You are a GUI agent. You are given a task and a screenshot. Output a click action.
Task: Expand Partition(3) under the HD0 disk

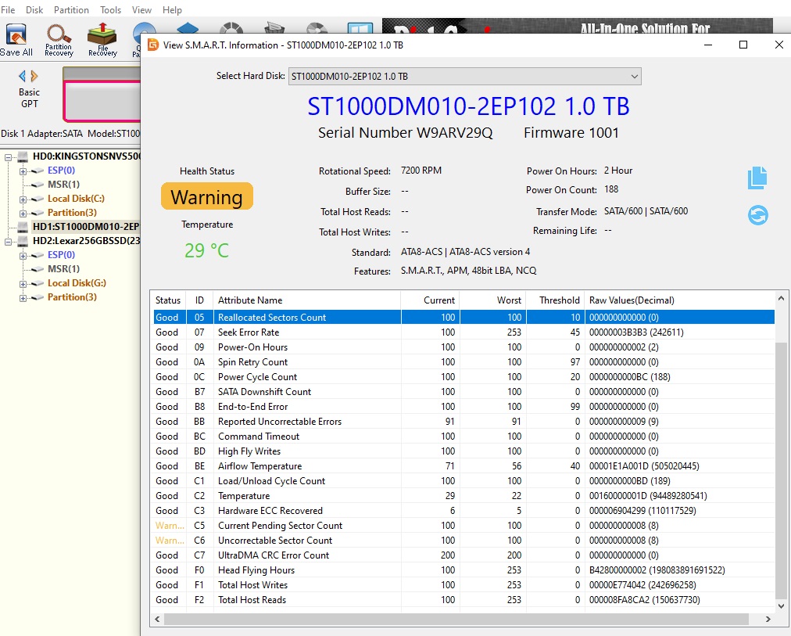pyautogui.click(x=23, y=214)
